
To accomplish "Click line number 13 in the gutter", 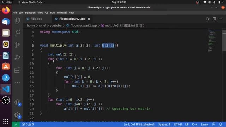I will click(x=32, y=77).
